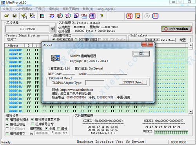Viewport: 196px width, 145px height.
Task: Toggle check chip ID checkbox 编程前检查芯片ID
Action: pyautogui.click(x=32, y=119)
